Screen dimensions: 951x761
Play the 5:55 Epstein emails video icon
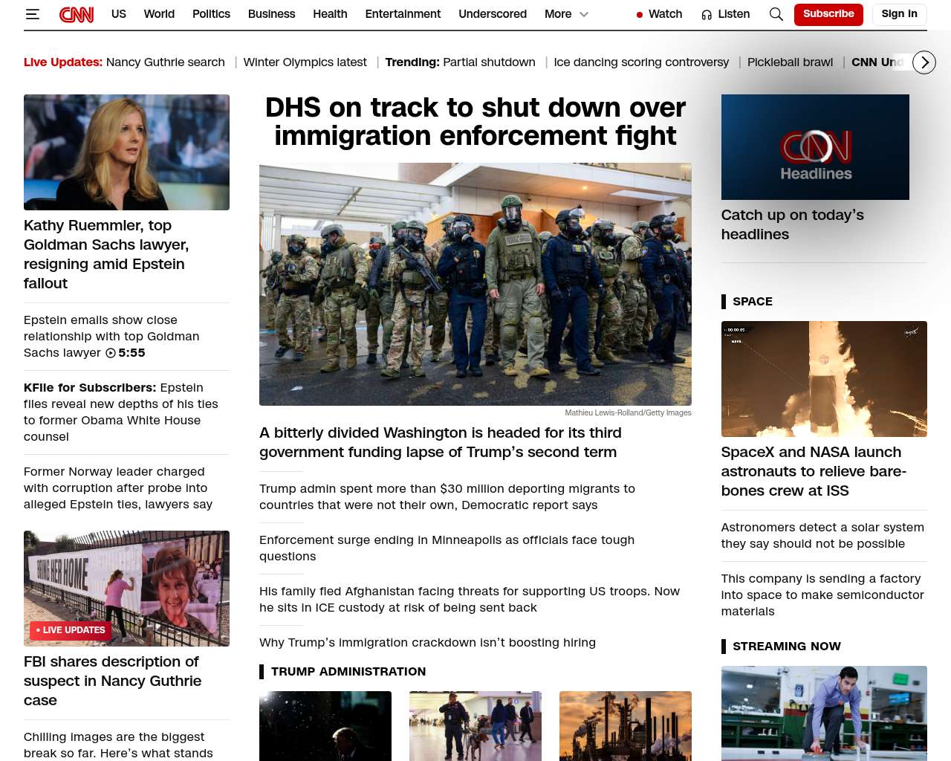click(x=111, y=353)
